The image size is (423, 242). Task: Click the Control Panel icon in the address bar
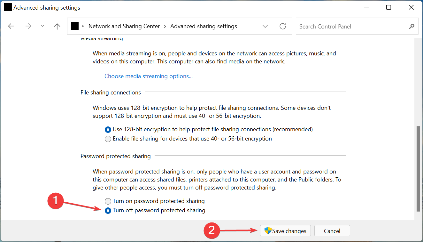[x=74, y=26]
